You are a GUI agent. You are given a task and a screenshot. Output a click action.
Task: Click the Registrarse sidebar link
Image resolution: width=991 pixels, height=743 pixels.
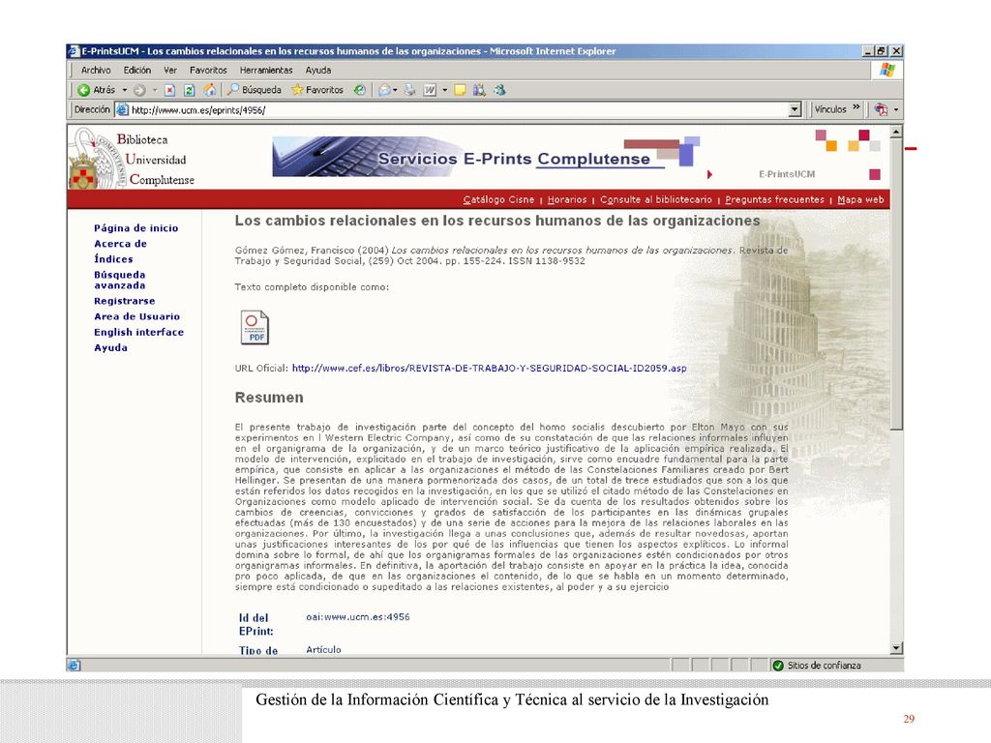click(124, 302)
